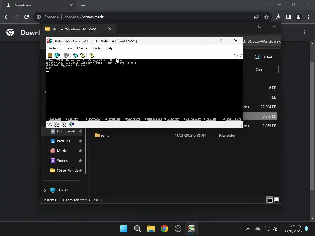Click the cassette icon in 86Box status bar

pyautogui.click(x=49, y=124)
